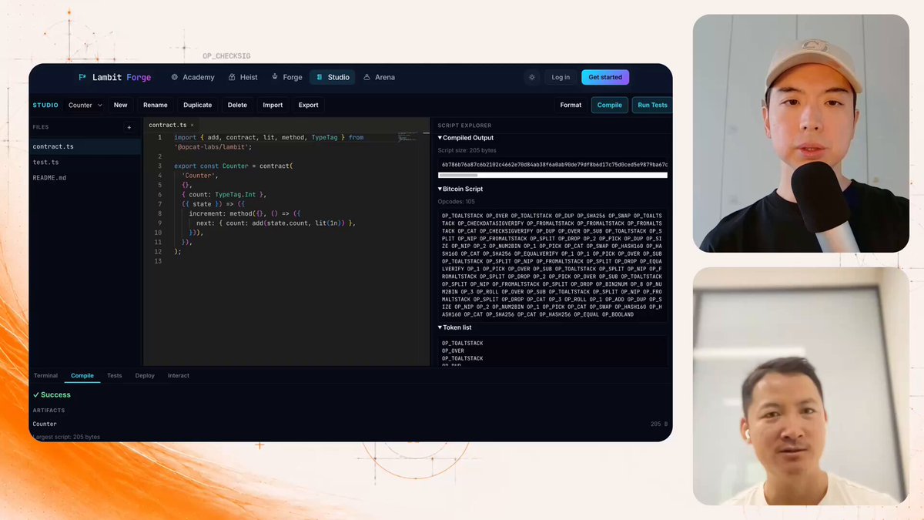
Task: Click the Studio nav icon
Action: [x=320, y=77]
